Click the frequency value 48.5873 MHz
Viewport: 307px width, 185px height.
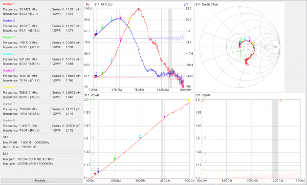pyautogui.click(x=28, y=26)
